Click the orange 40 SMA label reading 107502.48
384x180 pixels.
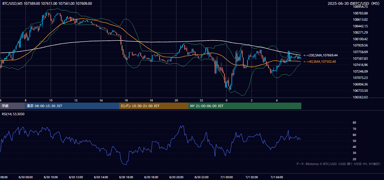(320, 61)
